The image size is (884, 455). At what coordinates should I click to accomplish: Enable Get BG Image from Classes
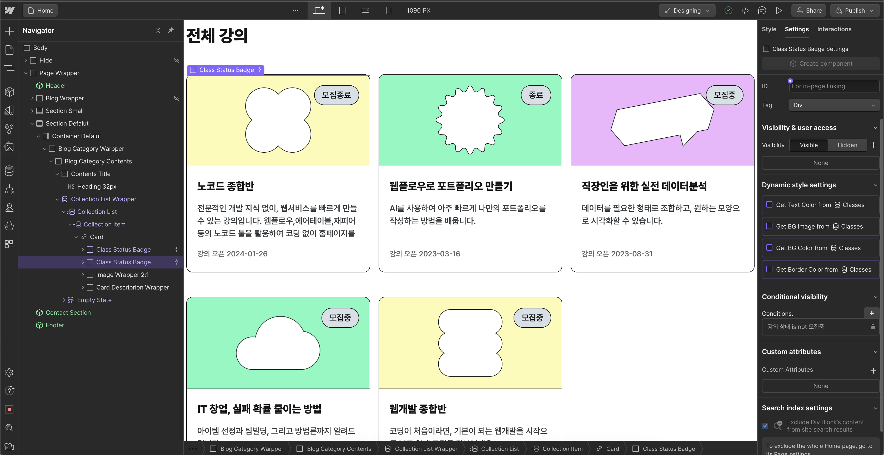pos(769,226)
